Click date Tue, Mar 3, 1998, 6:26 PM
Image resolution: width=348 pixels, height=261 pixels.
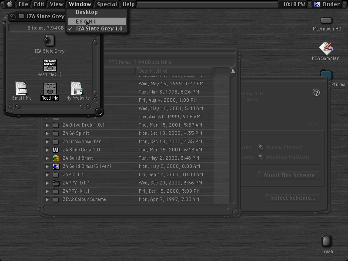pyautogui.click(x=169, y=92)
